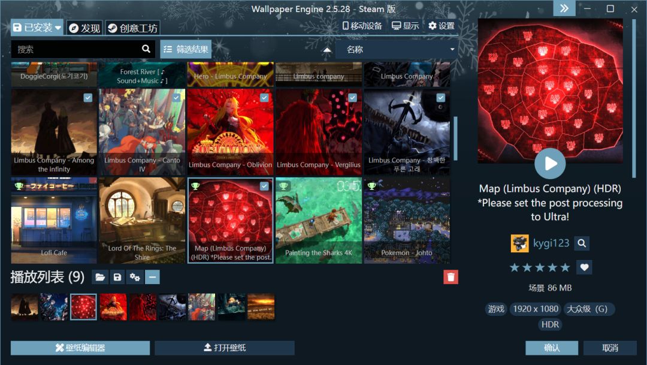
Task: Click 打开壁纸 open wallpaper button
Action: (225, 348)
